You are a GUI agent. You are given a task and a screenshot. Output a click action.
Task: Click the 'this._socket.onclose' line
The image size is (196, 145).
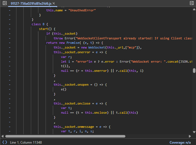click(x=80, y=103)
